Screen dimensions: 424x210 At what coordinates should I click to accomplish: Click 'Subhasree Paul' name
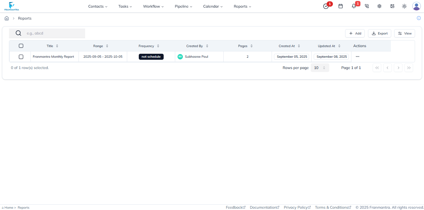coord(196,57)
